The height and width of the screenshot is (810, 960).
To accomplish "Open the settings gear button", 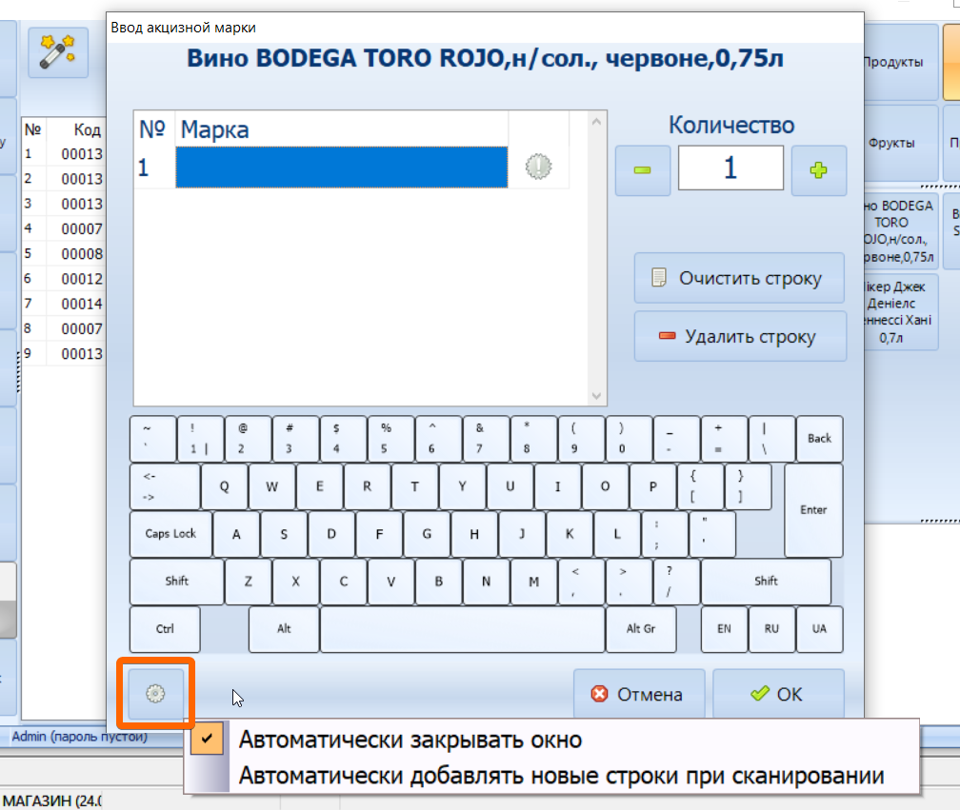I will pyautogui.click(x=155, y=693).
